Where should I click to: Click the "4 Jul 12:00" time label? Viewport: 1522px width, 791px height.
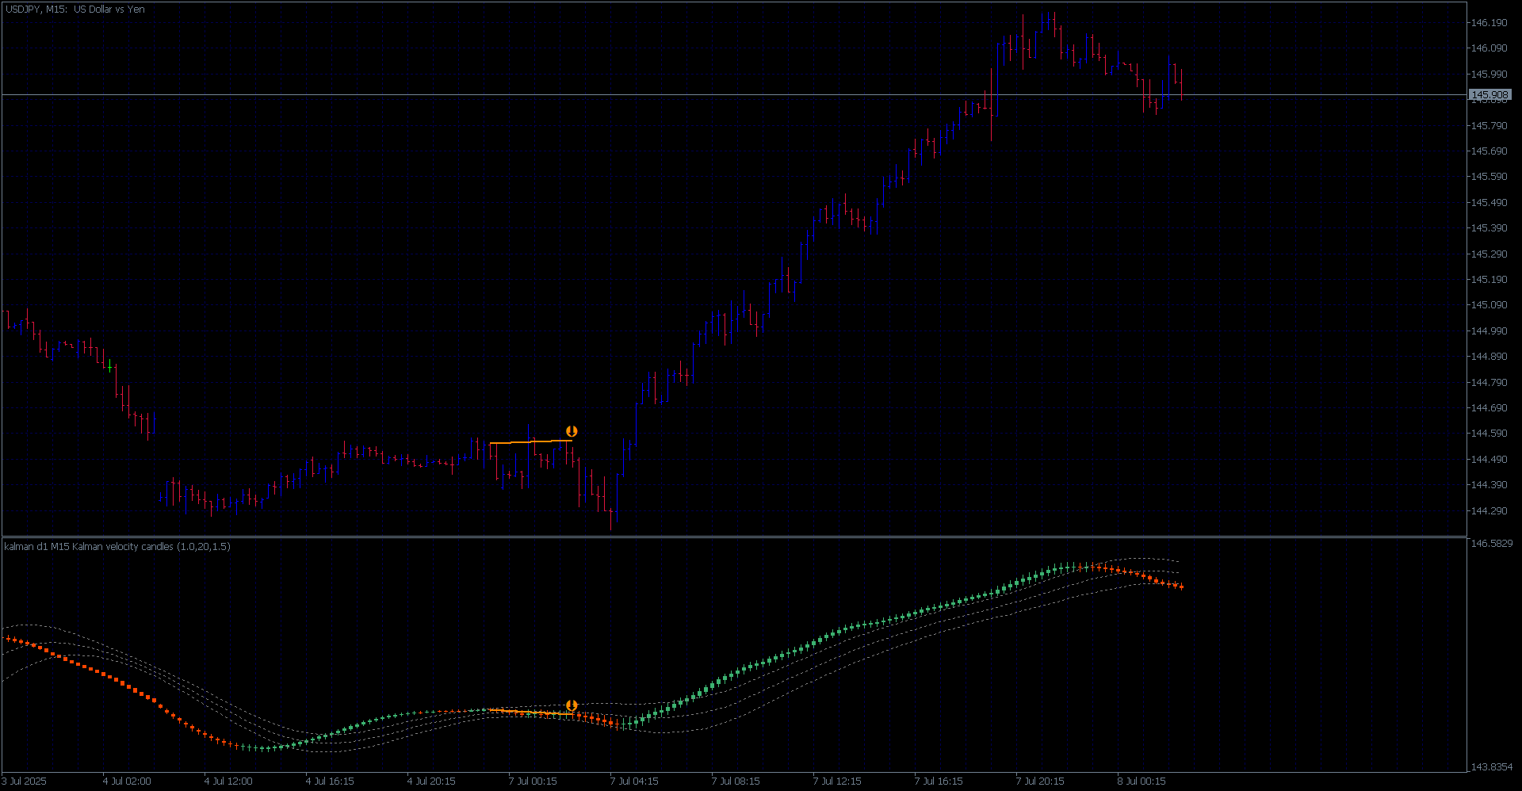pos(228,781)
